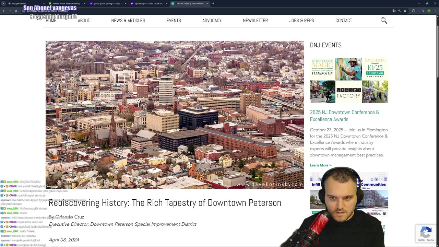
Task: Click the translate page icon in address bar
Action: (x=394, y=11)
